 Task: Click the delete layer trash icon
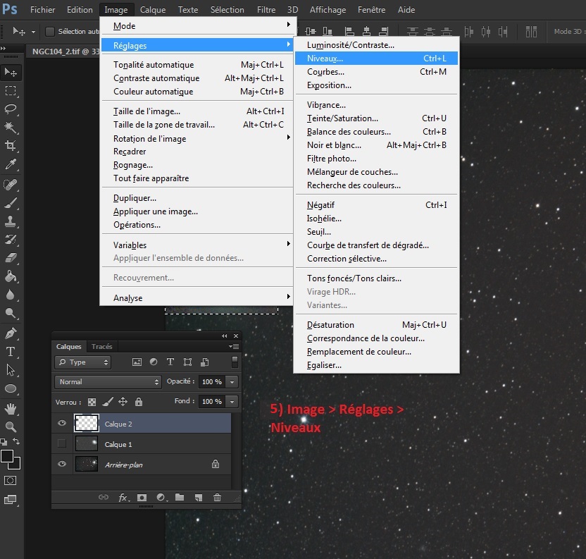tap(217, 497)
